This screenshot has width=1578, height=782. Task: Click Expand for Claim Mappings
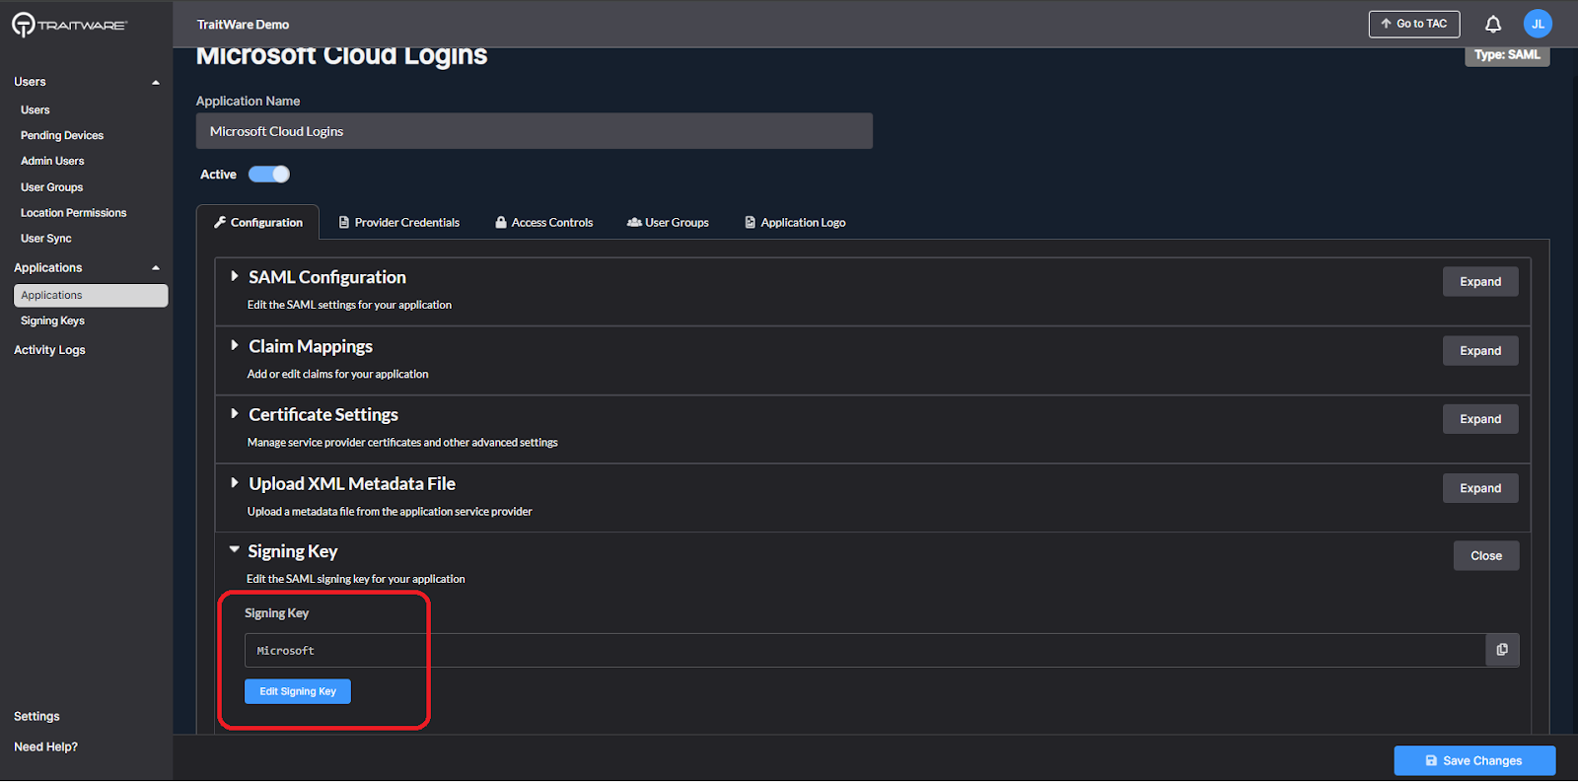(1480, 351)
